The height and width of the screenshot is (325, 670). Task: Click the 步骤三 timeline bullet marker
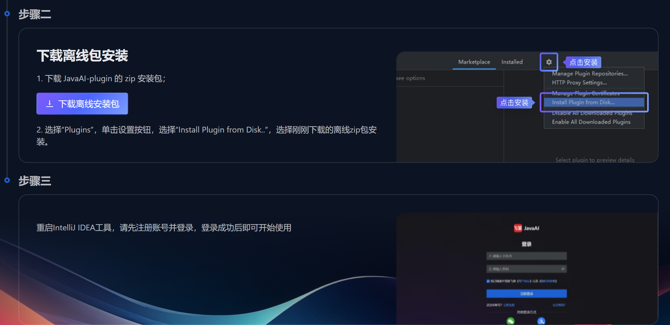tap(7, 180)
